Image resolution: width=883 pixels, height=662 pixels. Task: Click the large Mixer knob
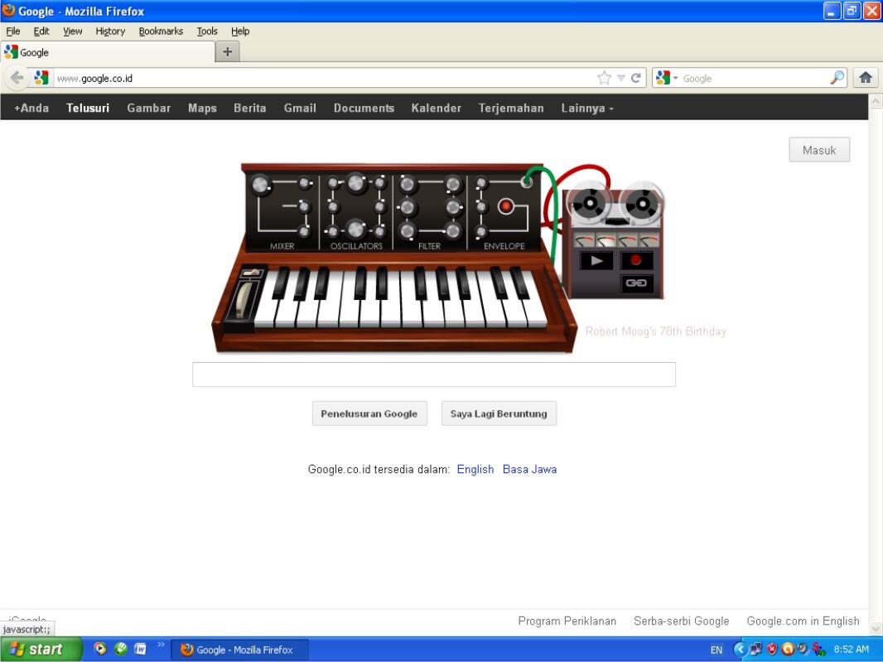261,185
